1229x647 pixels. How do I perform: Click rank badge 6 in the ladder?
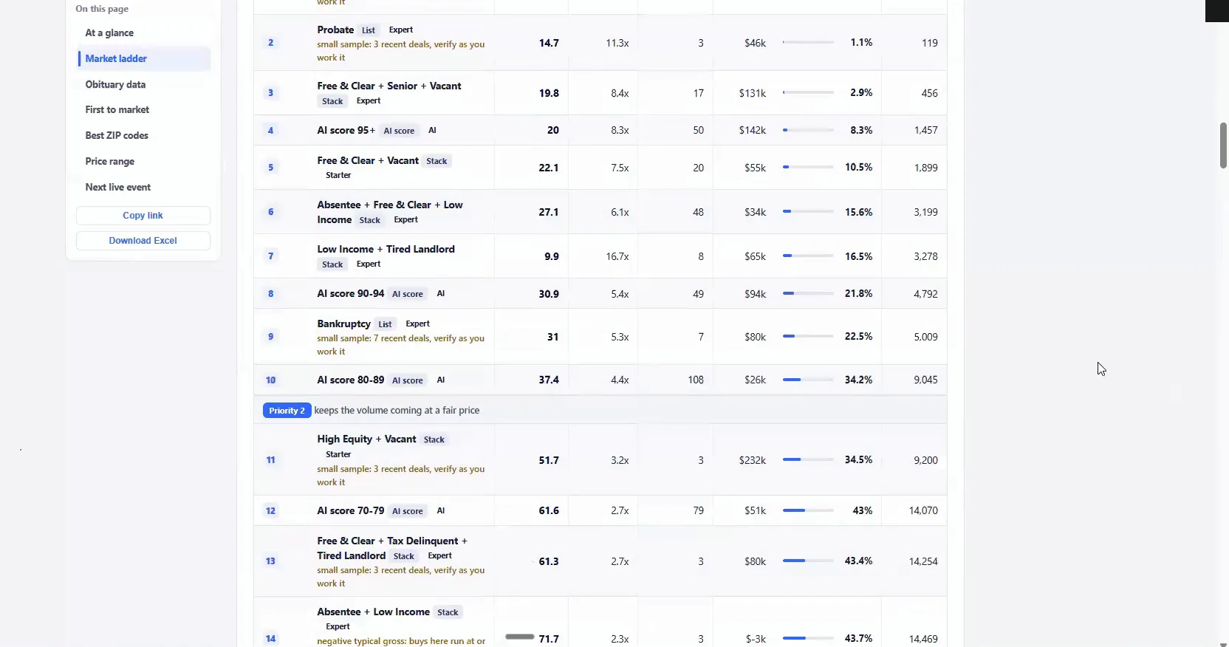pyautogui.click(x=271, y=212)
